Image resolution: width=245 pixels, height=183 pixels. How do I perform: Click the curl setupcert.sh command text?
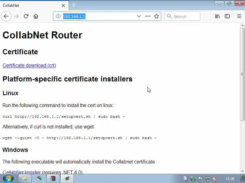pos(64,117)
